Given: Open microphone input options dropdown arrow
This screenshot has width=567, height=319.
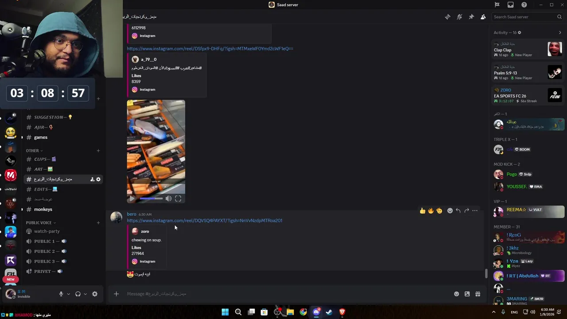Looking at the screenshot, I should (x=68, y=294).
